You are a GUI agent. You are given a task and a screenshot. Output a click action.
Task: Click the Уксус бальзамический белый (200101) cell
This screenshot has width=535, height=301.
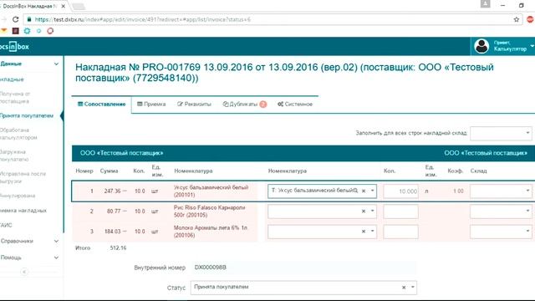211,191
